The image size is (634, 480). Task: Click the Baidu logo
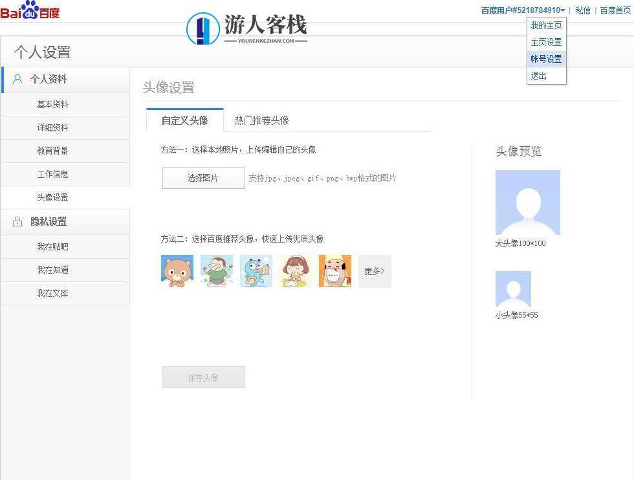(30, 10)
